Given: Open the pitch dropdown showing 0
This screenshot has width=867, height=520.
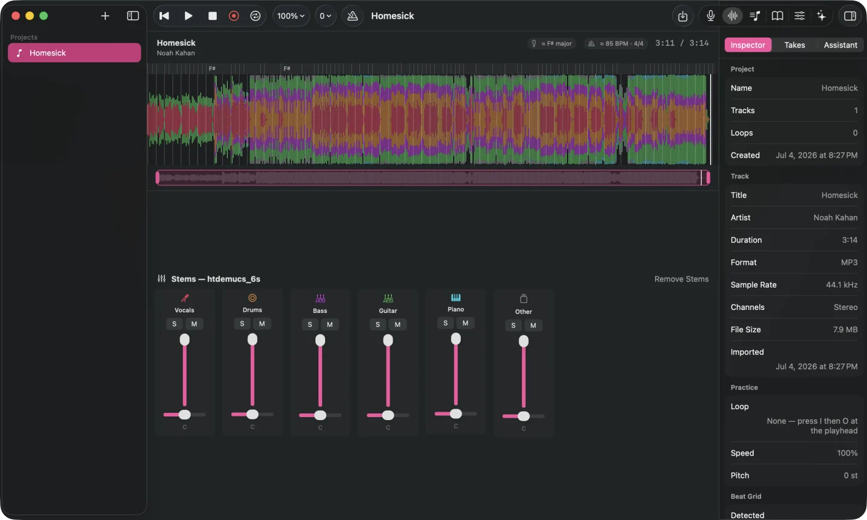Looking at the screenshot, I should click(x=325, y=16).
